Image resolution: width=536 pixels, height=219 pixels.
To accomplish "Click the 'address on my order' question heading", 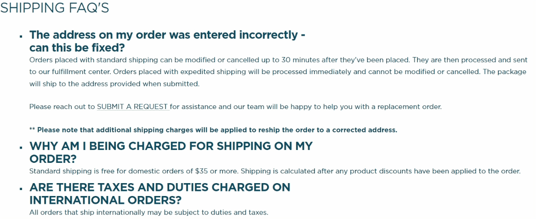I will (x=167, y=35).
